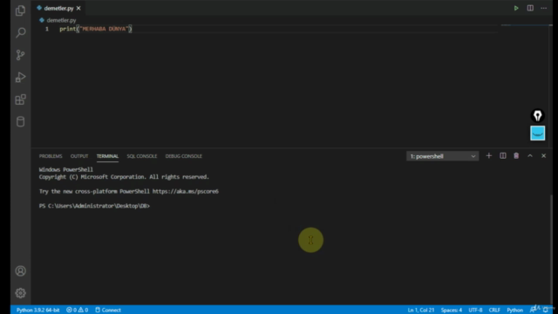558x314 pixels.
Task: Open the Accounts menu icon
Action: pos(20,271)
